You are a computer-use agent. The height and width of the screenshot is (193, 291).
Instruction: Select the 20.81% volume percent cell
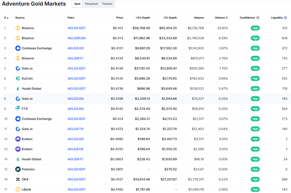pos(222,28)
